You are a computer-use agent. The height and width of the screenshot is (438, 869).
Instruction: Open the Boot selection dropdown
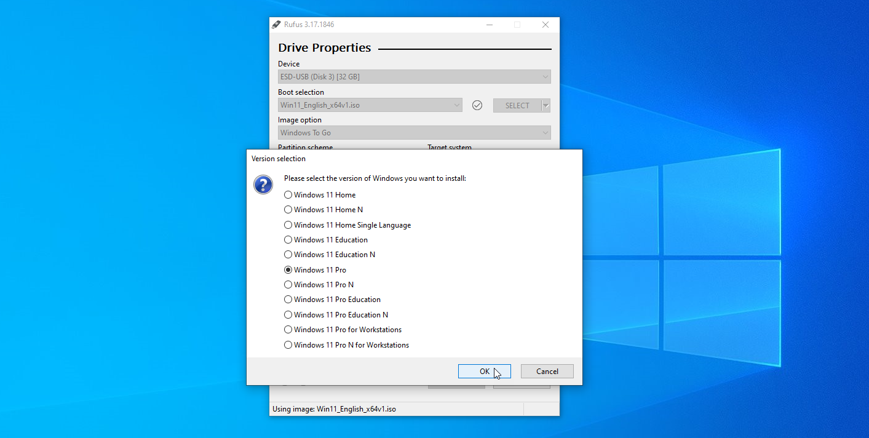pos(456,105)
